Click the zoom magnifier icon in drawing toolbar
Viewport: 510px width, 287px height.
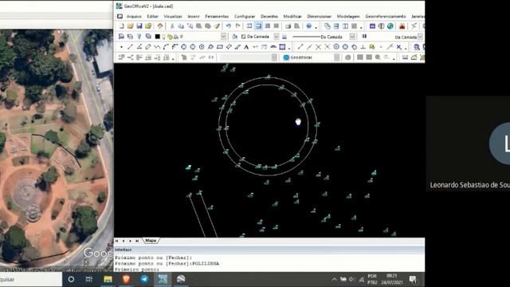[417, 47]
